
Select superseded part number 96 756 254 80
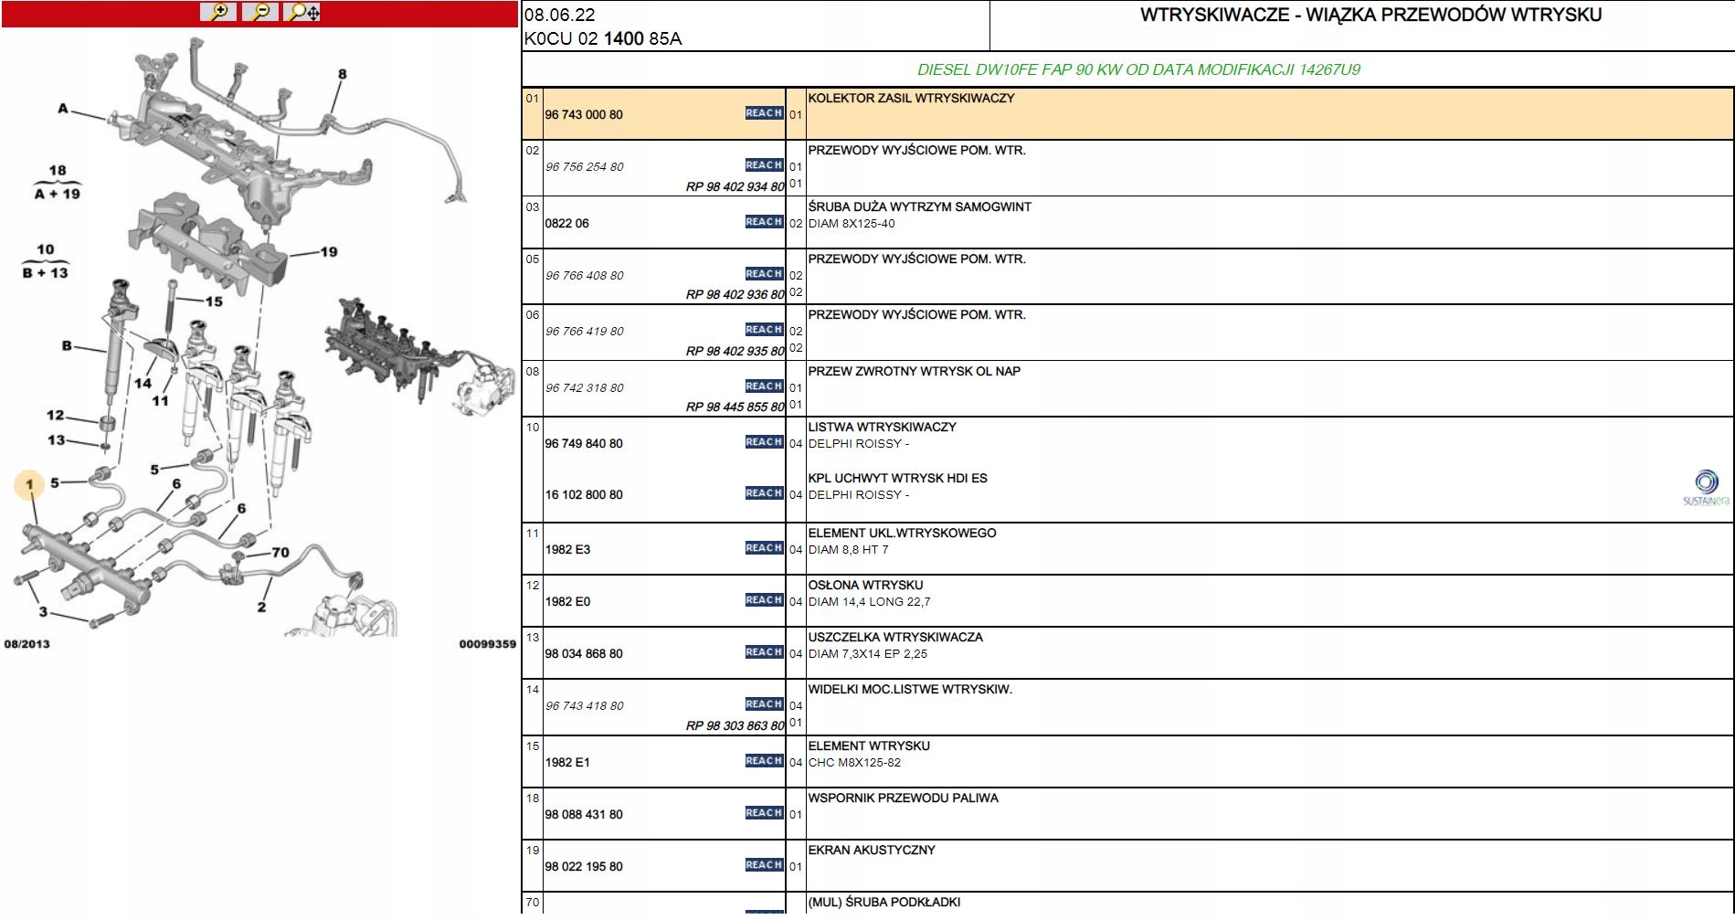pyautogui.click(x=585, y=167)
